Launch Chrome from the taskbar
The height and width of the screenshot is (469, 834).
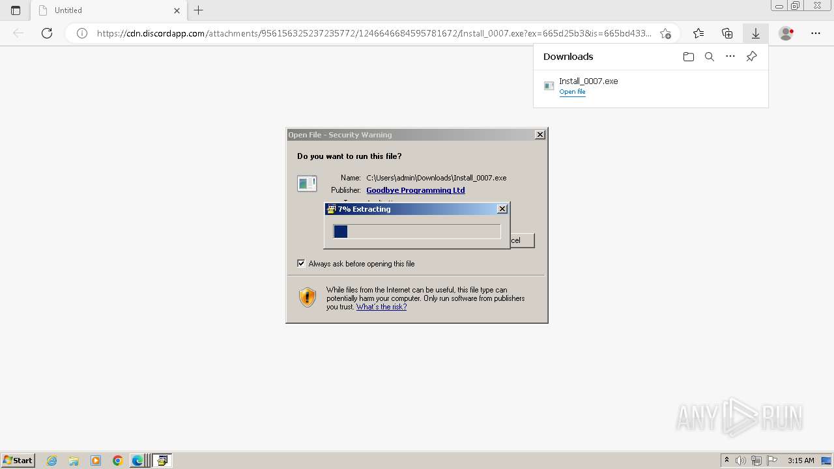(x=117, y=461)
